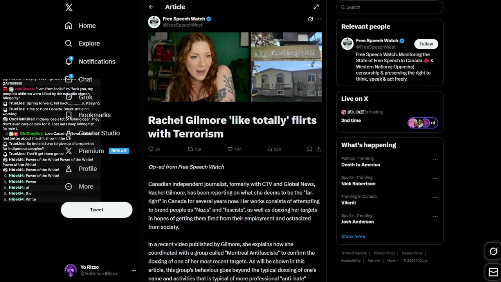501x282 pixels.
Task: Click the search magnifier icon
Action: coord(343,7)
